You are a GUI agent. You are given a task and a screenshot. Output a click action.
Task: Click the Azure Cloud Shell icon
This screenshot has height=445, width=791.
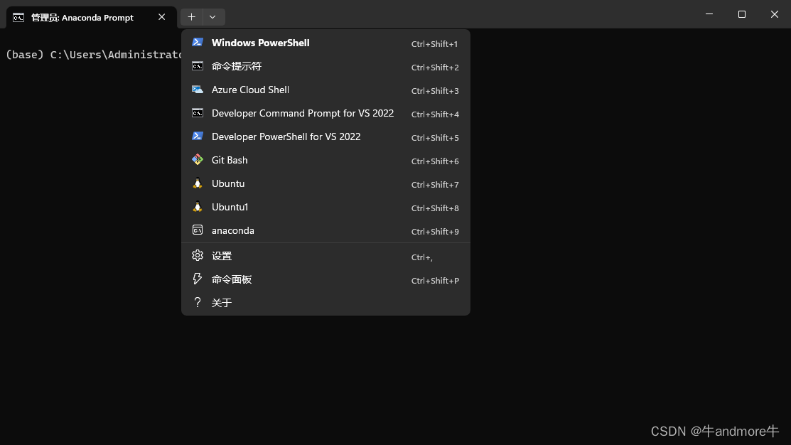pos(198,90)
